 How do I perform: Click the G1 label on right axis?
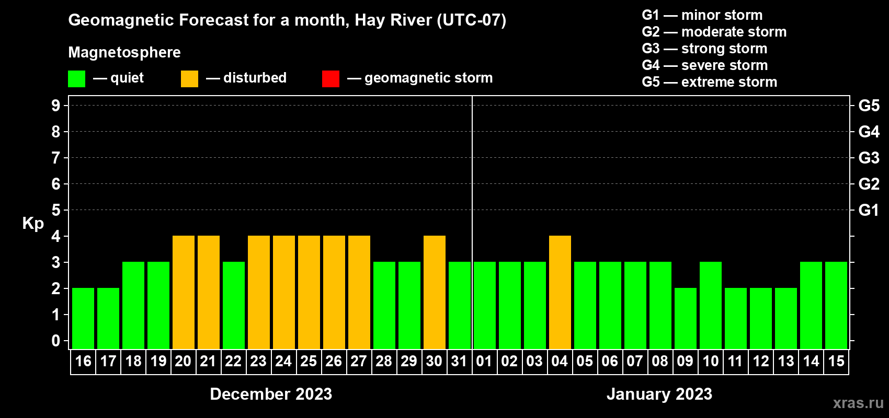click(869, 210)
